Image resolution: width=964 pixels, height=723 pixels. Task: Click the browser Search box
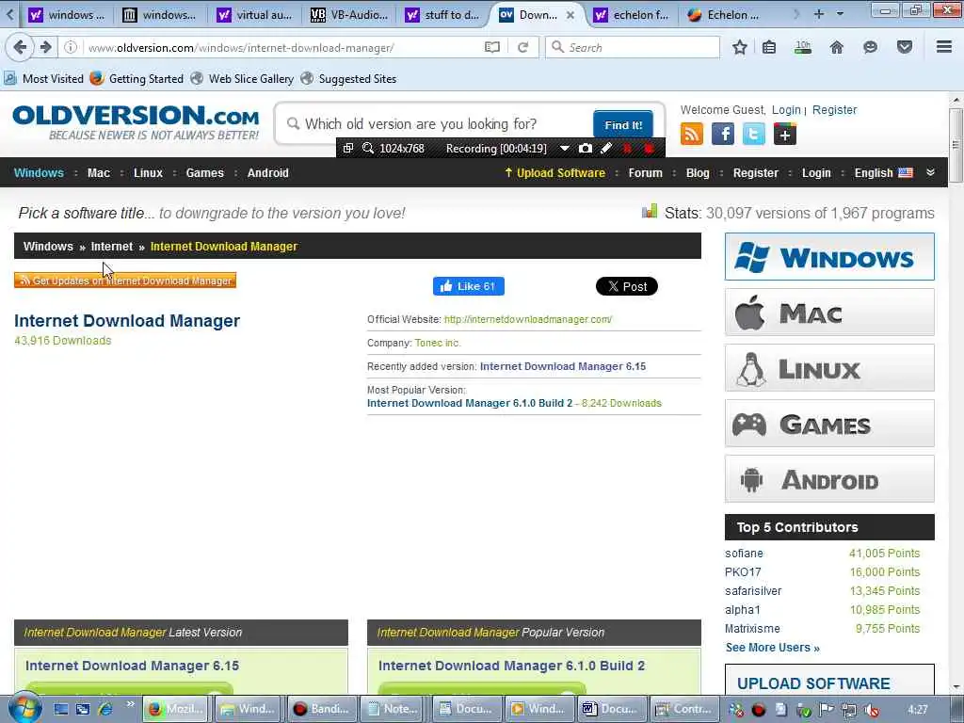click(633, 47)
